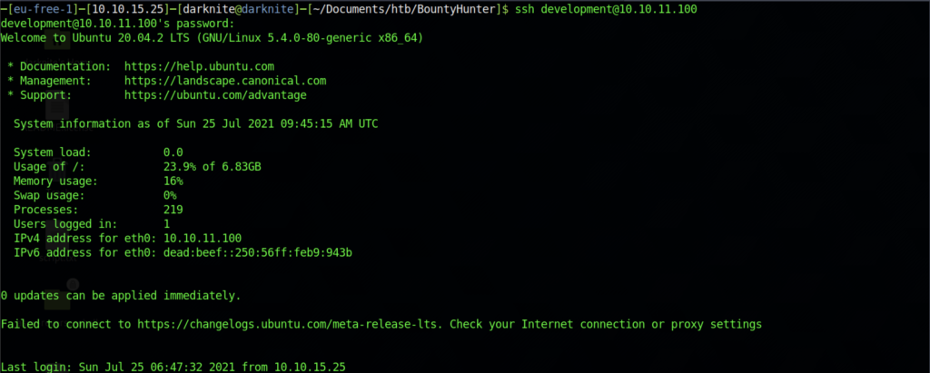Click the Last login line
Viewport: 930px width, 373px height.
click(x=173, y=367)
